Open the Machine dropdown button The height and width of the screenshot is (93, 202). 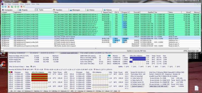(38, 91)
